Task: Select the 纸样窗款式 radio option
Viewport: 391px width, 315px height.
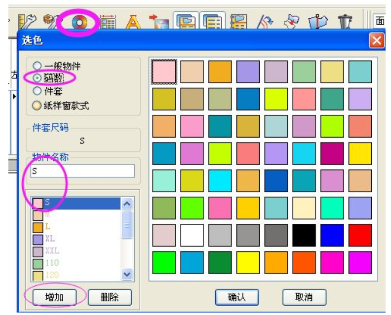Action: (x=37, y=105)
